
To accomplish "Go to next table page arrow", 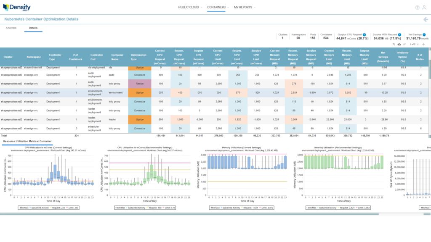I will tap(423, 44).
